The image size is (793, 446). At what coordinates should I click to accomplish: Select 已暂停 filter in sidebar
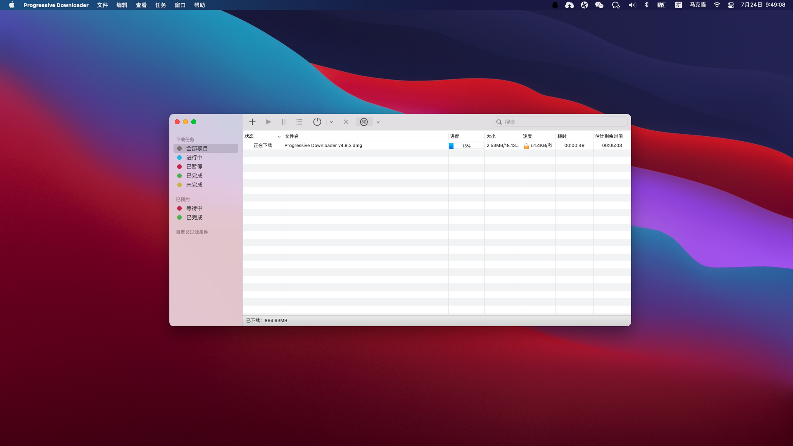click(194, 166)
